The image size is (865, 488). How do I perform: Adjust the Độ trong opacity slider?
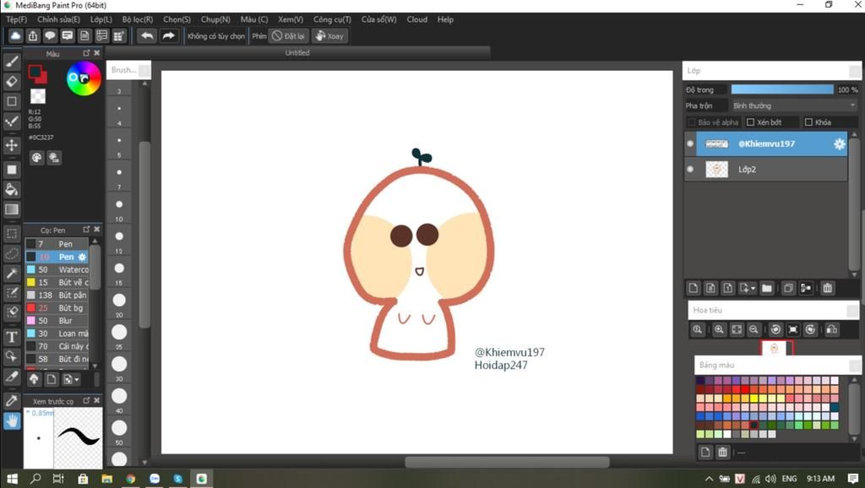[x=782, y=89]
